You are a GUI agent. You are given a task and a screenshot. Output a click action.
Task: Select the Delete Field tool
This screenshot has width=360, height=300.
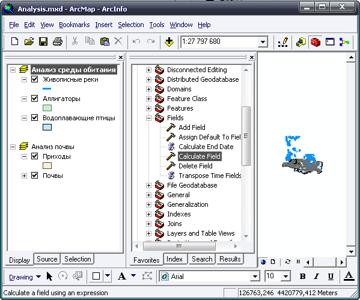pos(195,166)
